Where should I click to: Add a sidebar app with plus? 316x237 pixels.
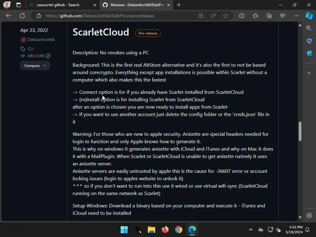[309, 73]
